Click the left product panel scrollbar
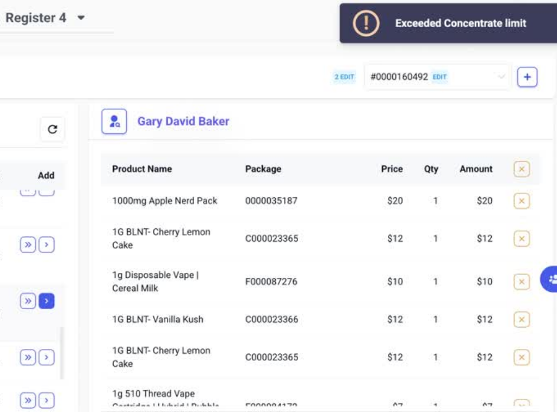The height and width of the screenshot is (412, 557). click(x=61, y=353)
